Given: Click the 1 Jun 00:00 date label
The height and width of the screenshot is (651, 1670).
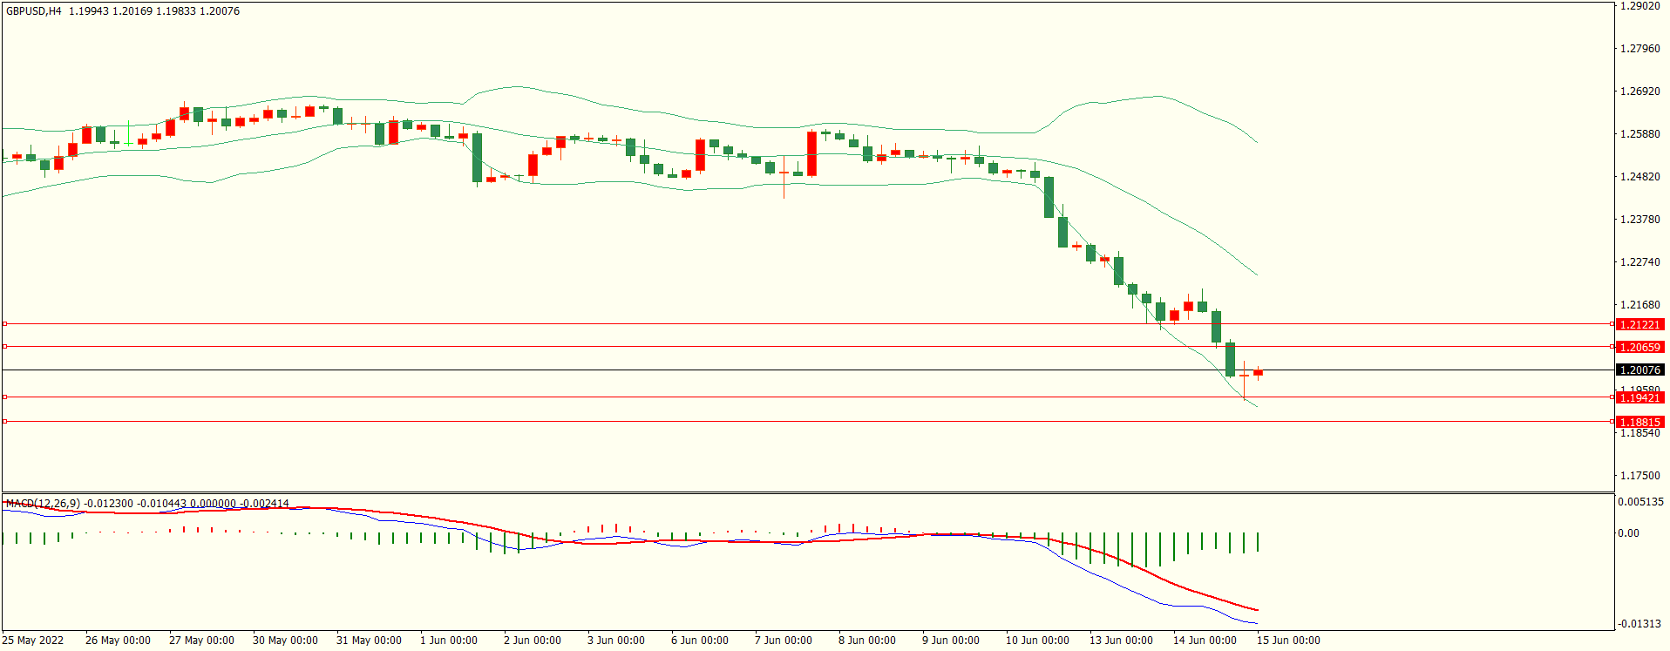Looking at the screenshot, I should pos(449,641).
